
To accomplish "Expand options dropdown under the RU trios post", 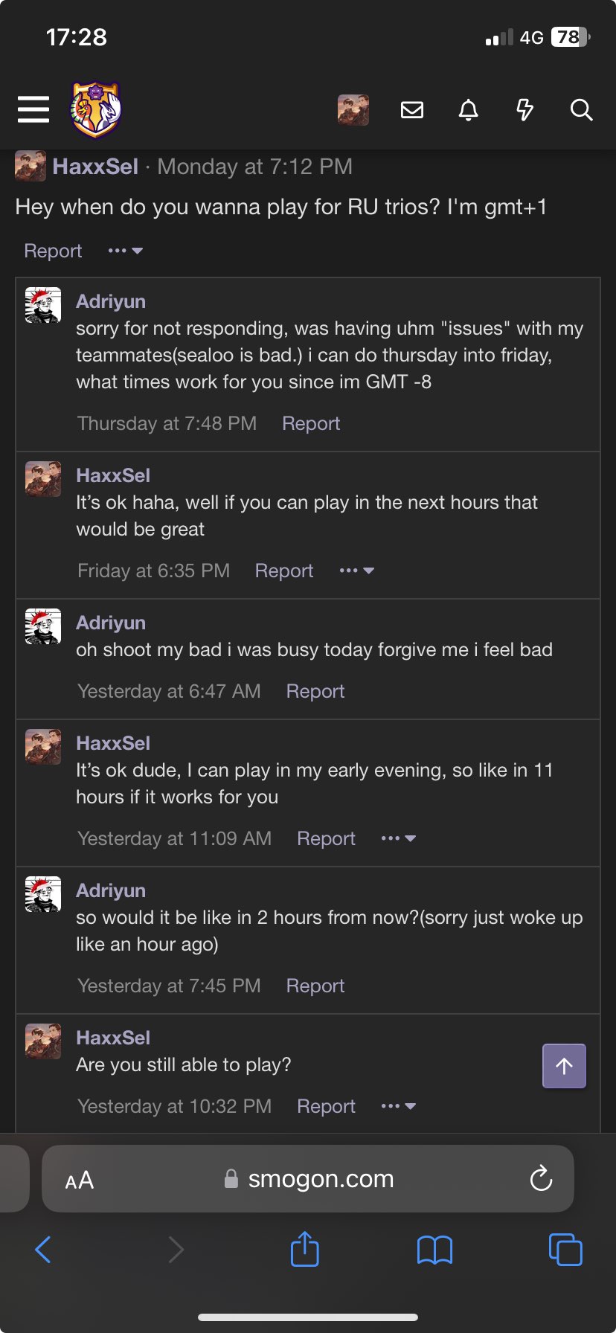I will [x=125, y=251].
